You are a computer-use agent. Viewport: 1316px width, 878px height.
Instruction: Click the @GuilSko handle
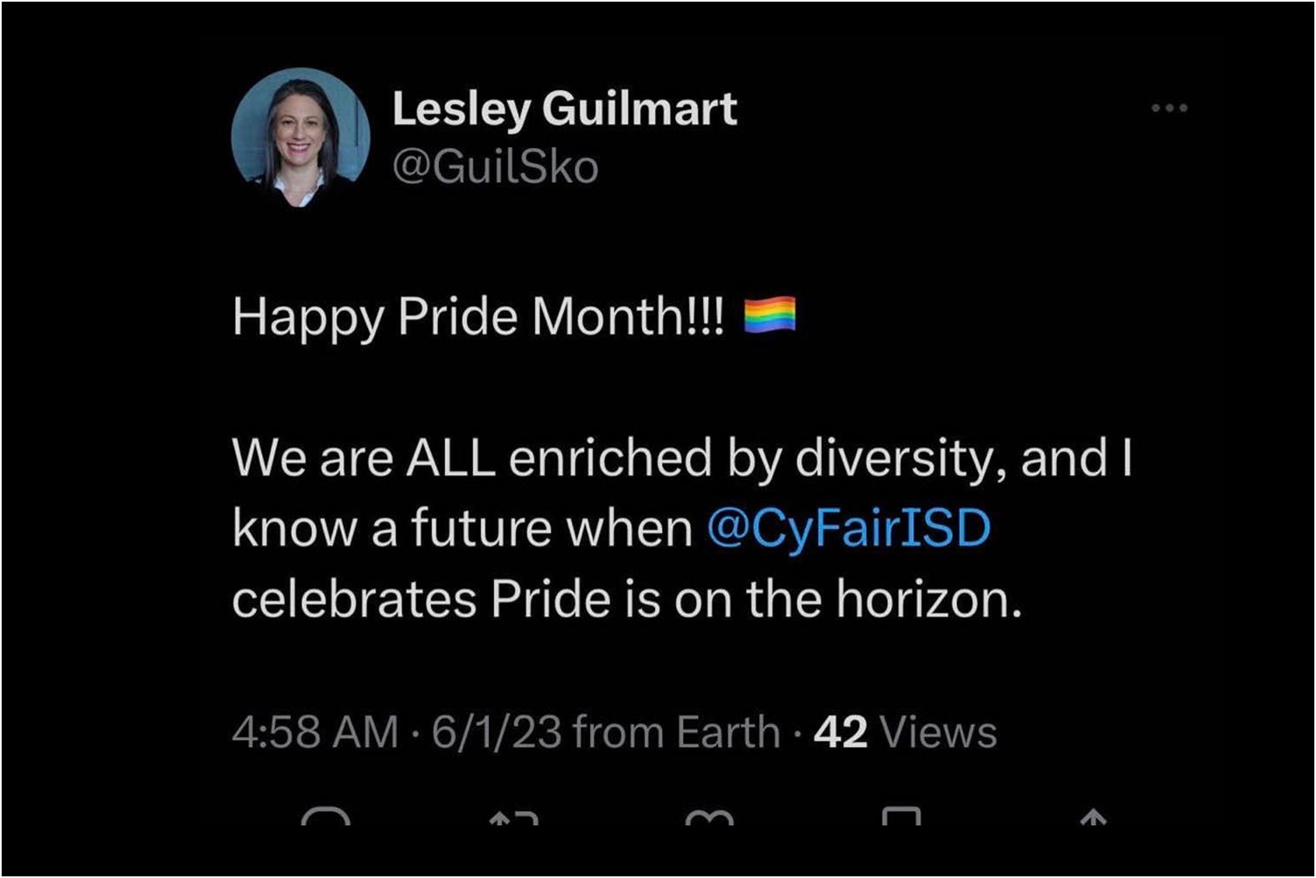[x=496, y=167]
